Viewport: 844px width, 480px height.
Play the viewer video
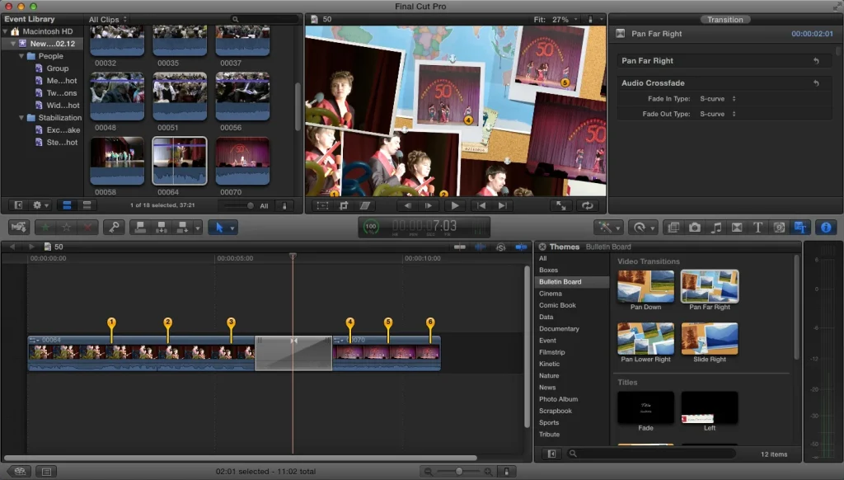[455, 205]
